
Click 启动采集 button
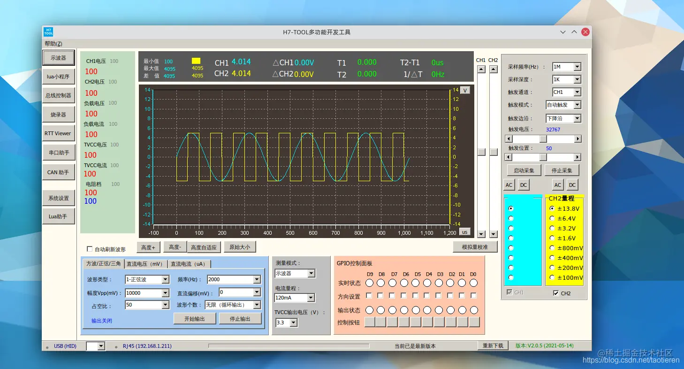(x=524, y=170)
